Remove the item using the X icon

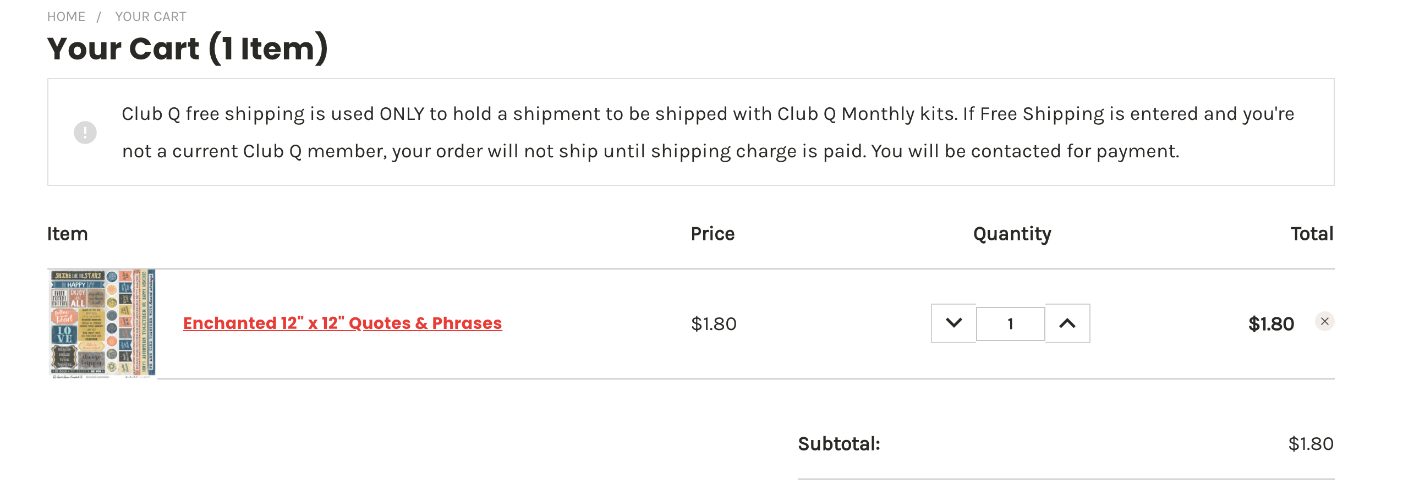coord(1325,321)
